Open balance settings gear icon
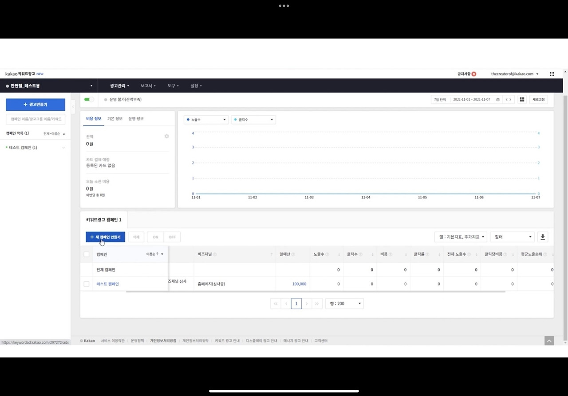Screen dimensions: 568x396 coord(167,136)
